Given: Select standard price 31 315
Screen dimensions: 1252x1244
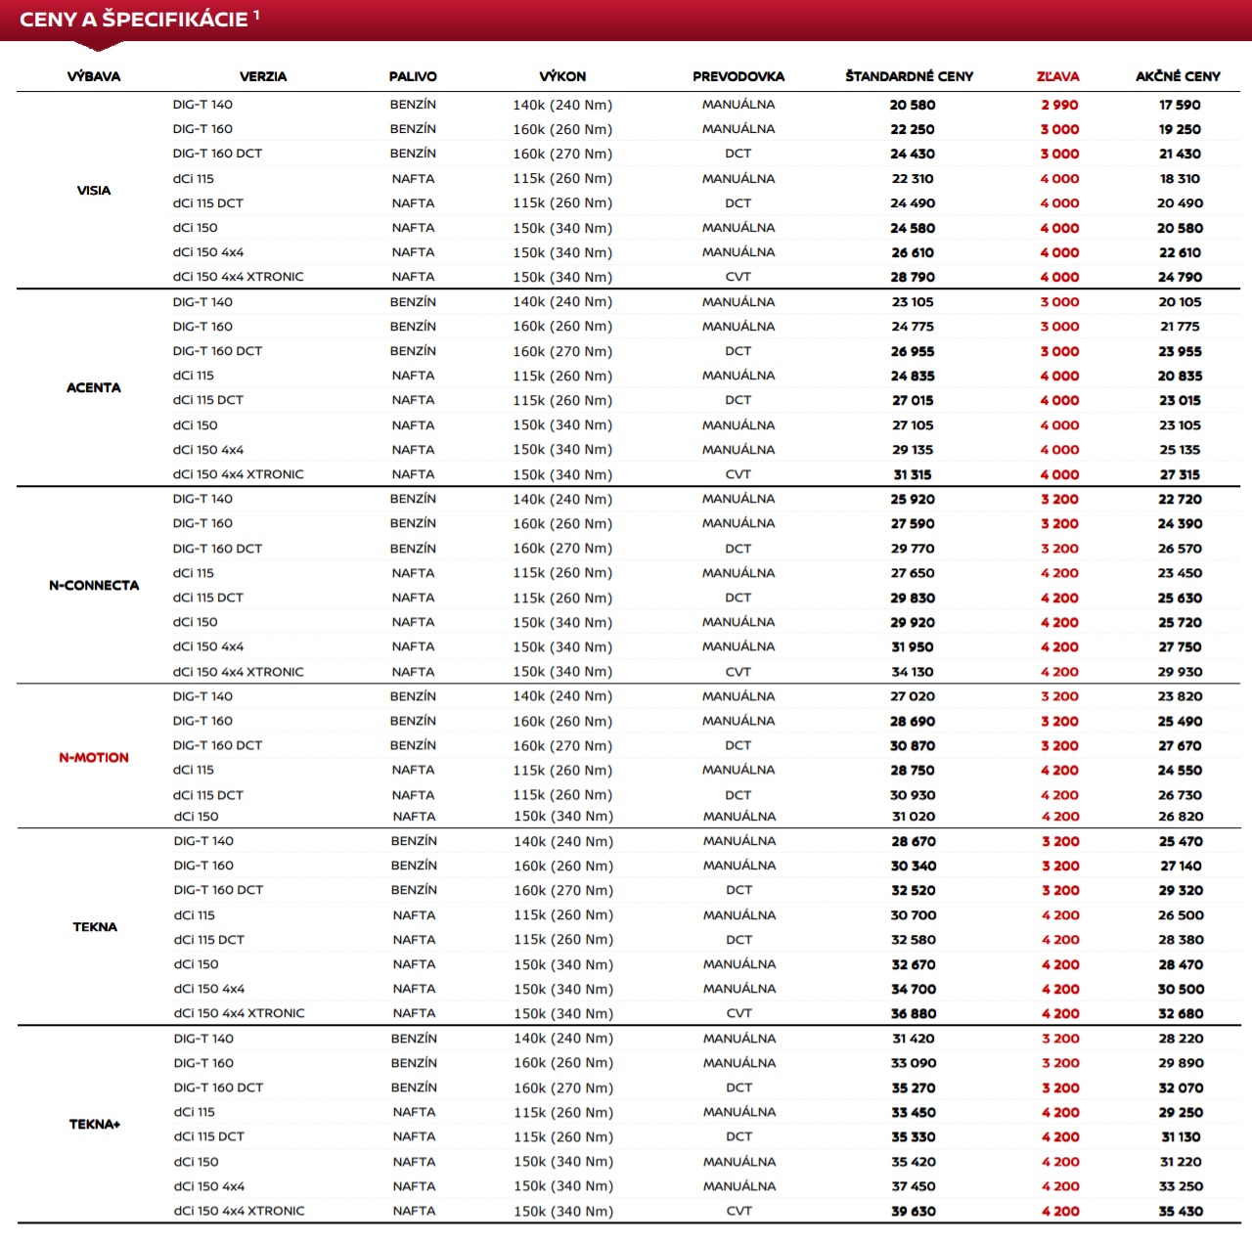Looking at the screenshot, I should pos(913,475).
